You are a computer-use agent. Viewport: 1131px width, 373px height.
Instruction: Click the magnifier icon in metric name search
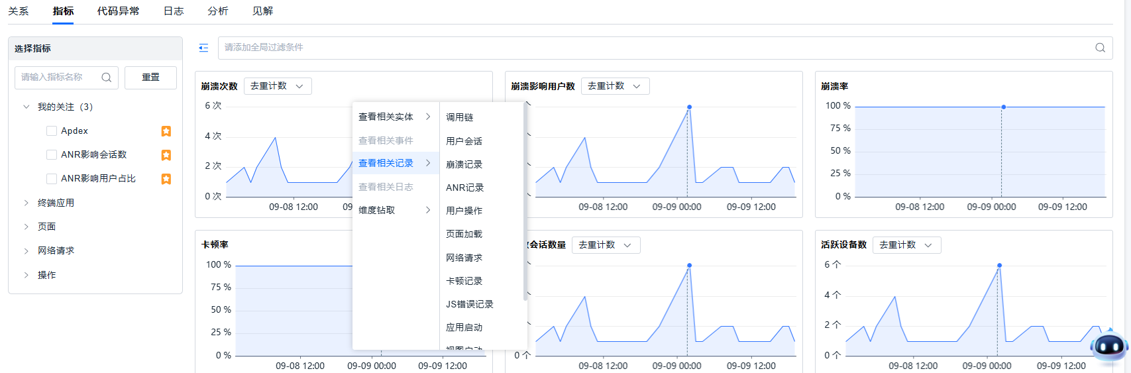(106, 78)
